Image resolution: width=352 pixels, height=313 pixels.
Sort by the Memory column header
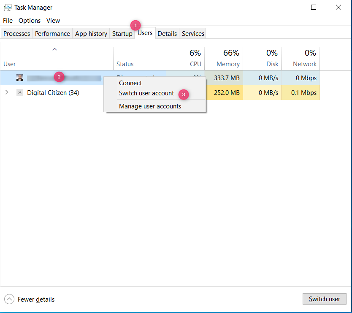(x=224, y=59)
